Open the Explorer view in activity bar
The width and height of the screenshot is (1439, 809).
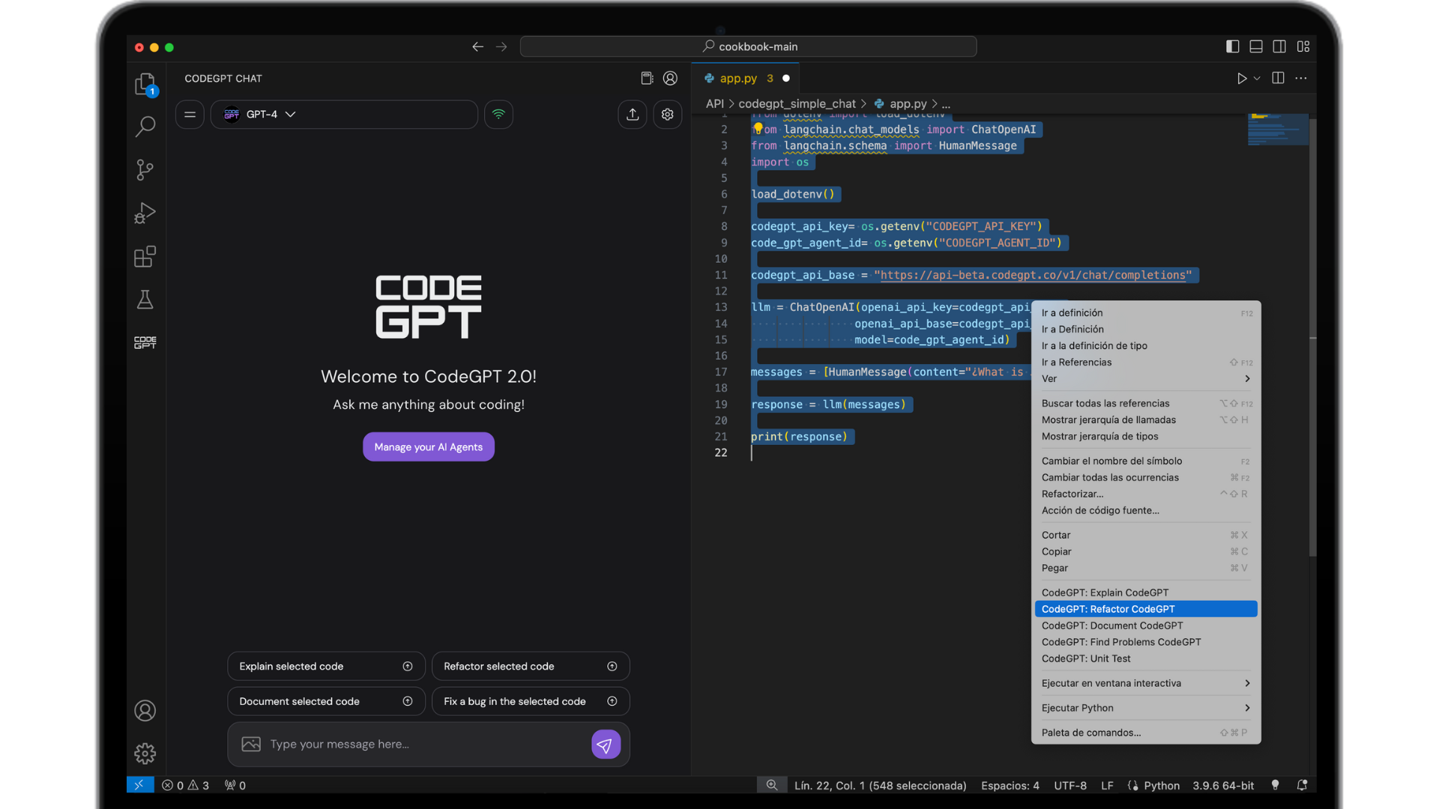pos(145,84)
